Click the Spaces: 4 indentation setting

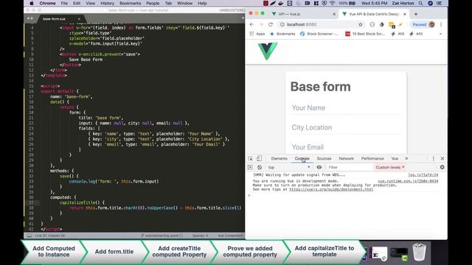click(x=200, y=236)
